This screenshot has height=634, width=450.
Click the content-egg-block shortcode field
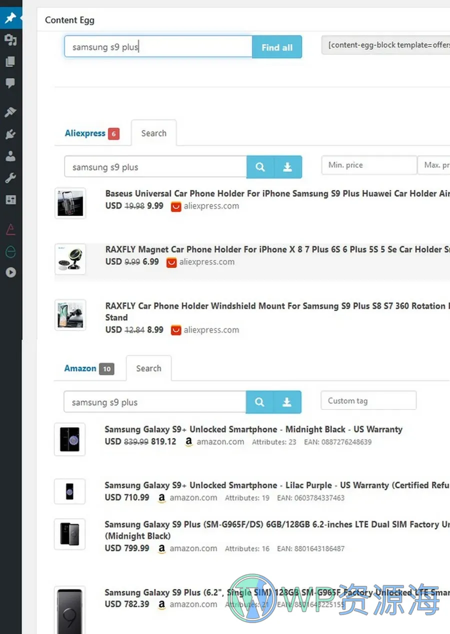click(x=385, y=45)
